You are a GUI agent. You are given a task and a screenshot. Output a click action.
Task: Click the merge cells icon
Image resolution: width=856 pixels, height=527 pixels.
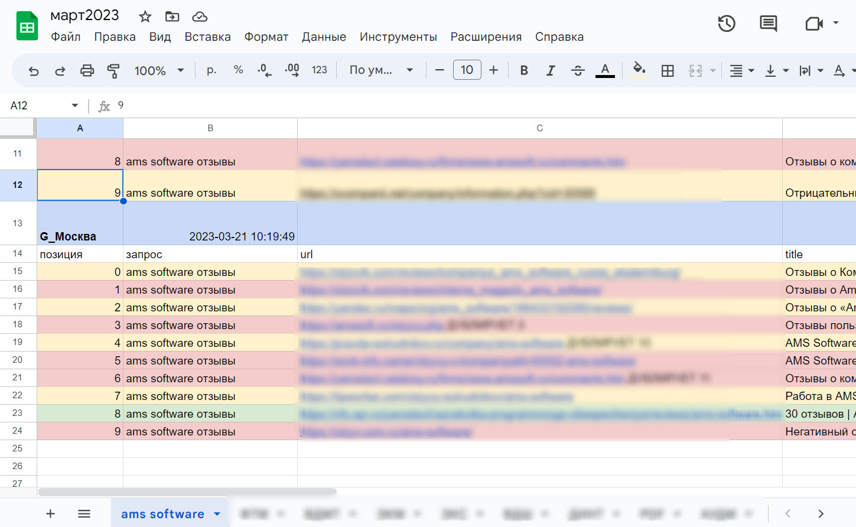pyautogui.click(x=695, y=71)
